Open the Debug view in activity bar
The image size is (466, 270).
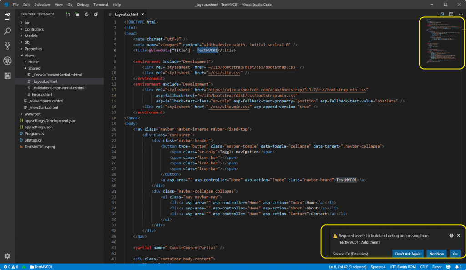(7, 61)
